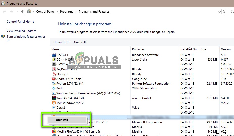This screenshot has width=234, height=136.
Task: Click the address bar Control Panel icon
Action: click(x=29, y=11)
